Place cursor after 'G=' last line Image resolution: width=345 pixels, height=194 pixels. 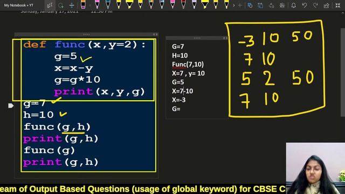tap(181, 109)
